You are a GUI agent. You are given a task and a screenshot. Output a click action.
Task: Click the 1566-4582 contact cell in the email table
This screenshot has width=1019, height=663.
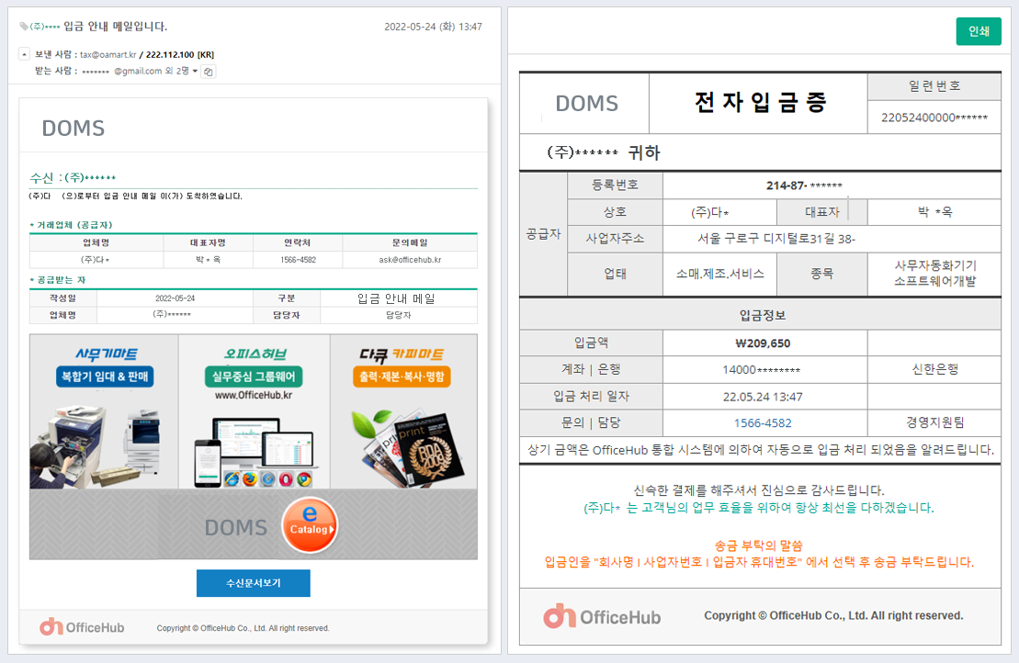pos(299,260)
